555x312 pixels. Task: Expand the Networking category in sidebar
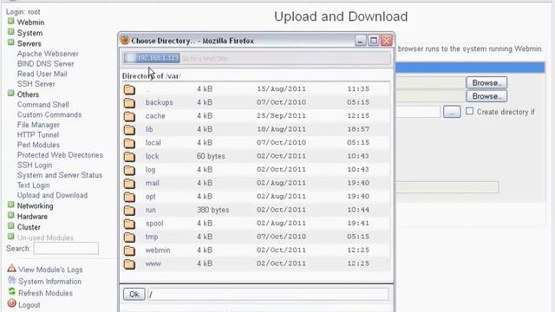(11, 205)
